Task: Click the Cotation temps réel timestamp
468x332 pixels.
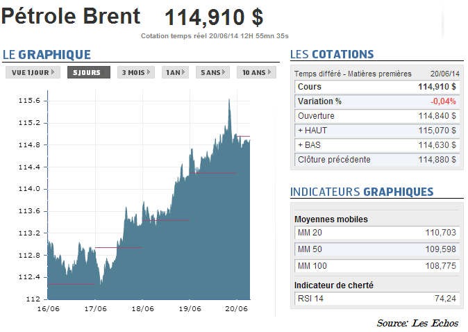Action: (x=215, y=36)
